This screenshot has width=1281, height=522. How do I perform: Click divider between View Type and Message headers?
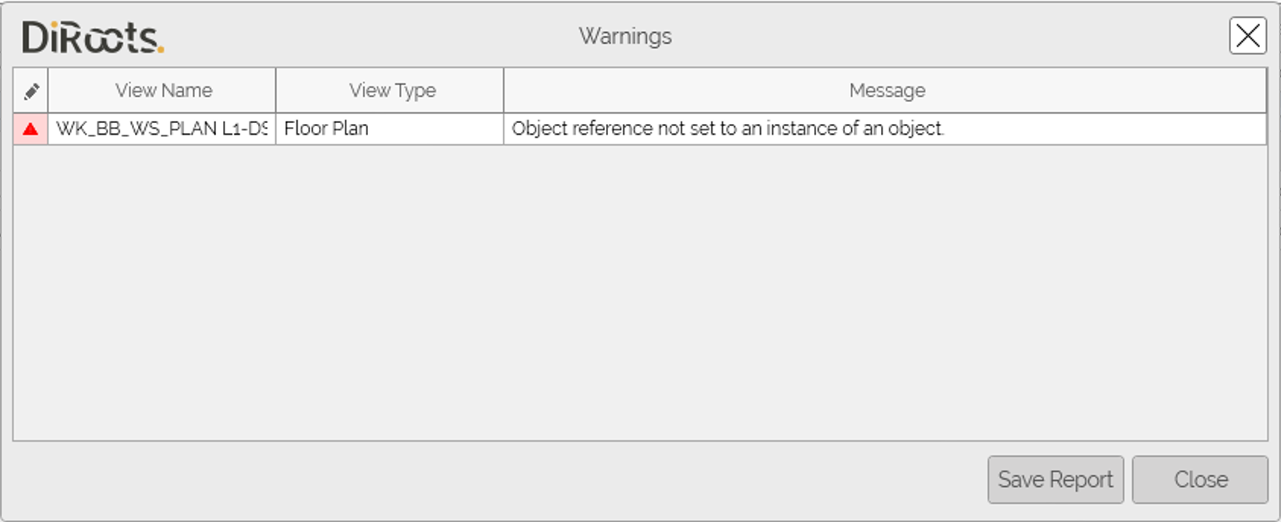pyautogui.click(x=504, y=90)
